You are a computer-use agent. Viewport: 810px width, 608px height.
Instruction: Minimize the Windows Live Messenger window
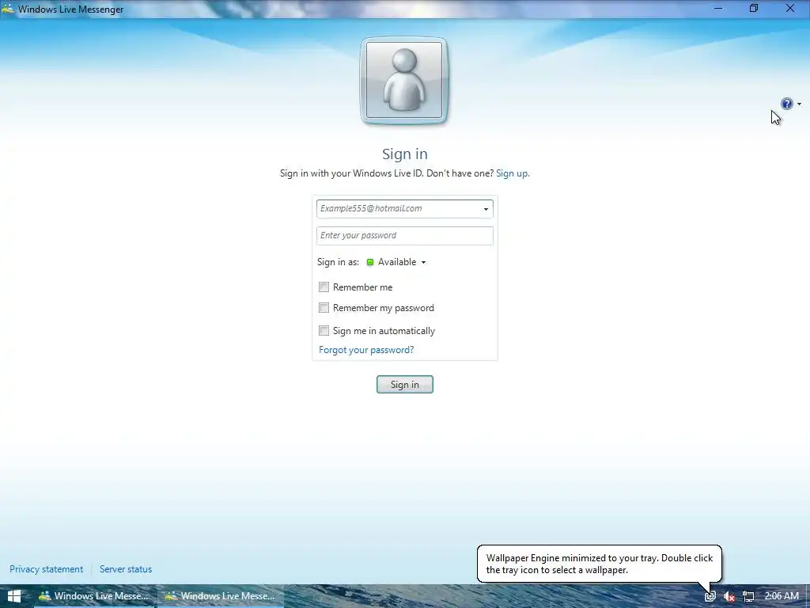point(718,8)
